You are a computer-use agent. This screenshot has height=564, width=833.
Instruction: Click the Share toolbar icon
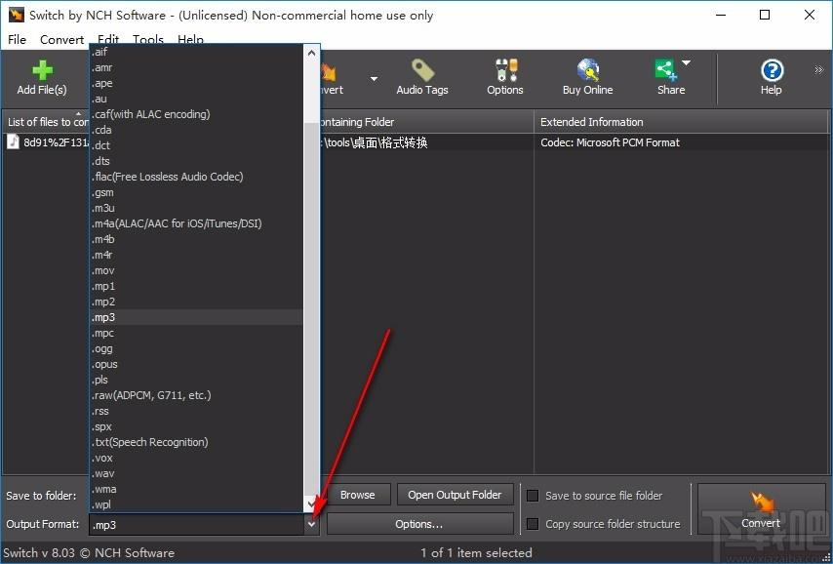pyautogui.click(x=665, y=70)
